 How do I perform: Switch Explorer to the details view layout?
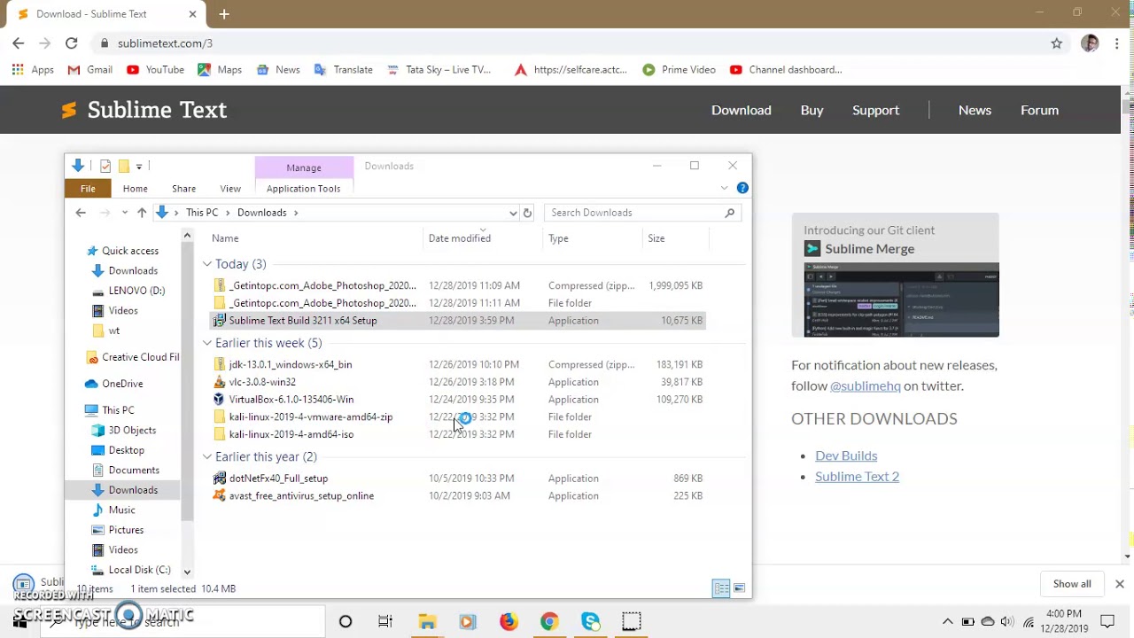(x=721, y=588)
